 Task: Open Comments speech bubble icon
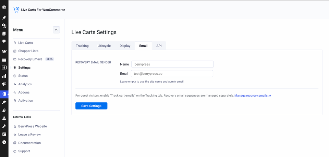click(x=4, y=41)
